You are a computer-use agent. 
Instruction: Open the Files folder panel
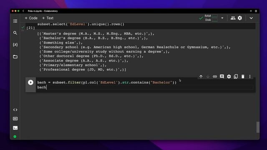pyautogui.click(x=15, y=57)
